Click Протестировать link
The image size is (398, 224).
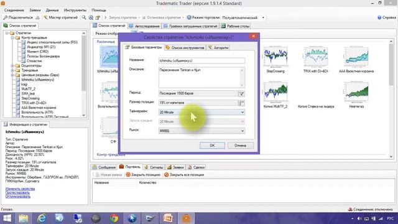tap(17, 192)
